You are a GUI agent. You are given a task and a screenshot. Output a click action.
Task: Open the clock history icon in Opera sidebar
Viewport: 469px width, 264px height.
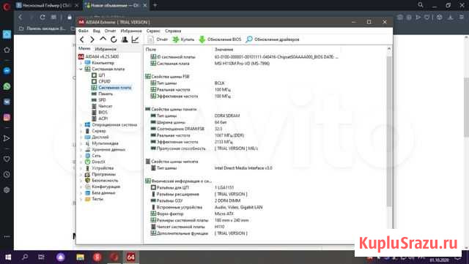click(7, 174)
